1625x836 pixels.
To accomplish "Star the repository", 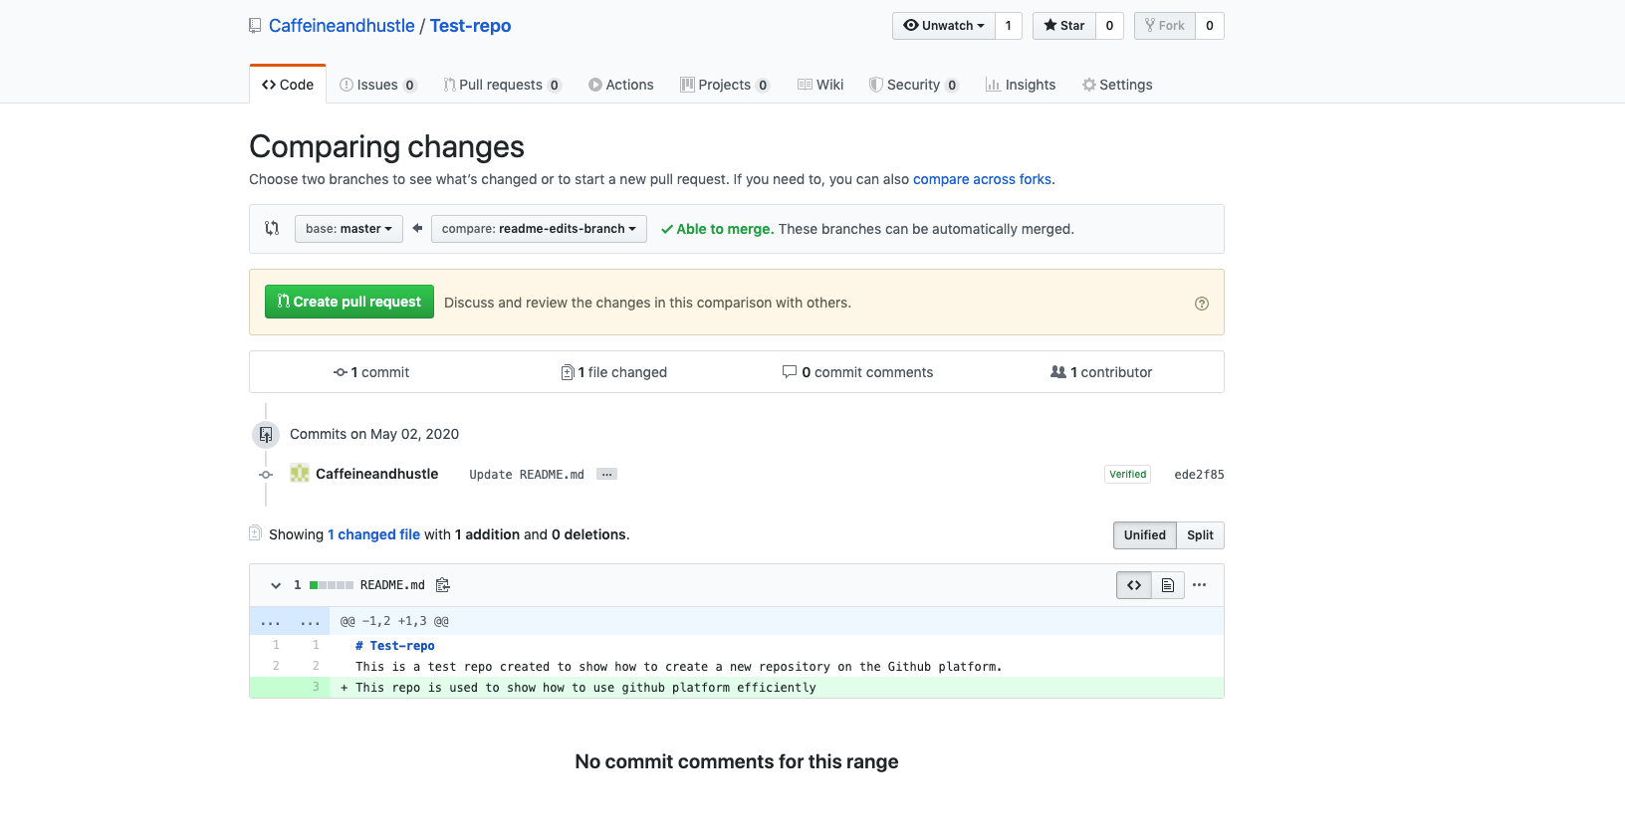I will tap(1064, 26).
